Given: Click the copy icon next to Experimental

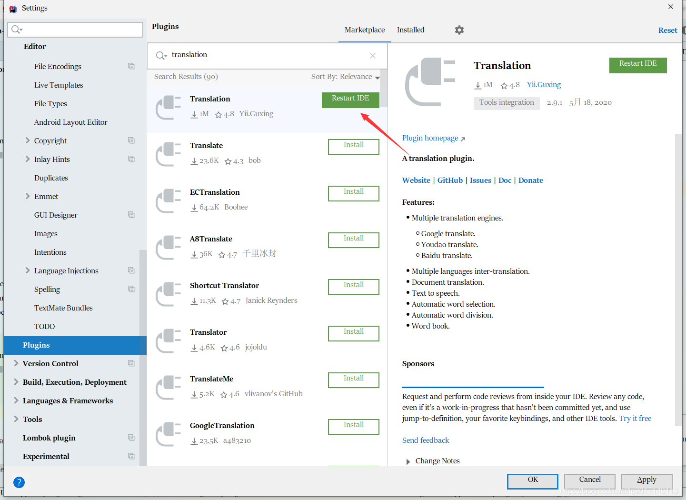Looking at the screenshot, I should point(131,456).
